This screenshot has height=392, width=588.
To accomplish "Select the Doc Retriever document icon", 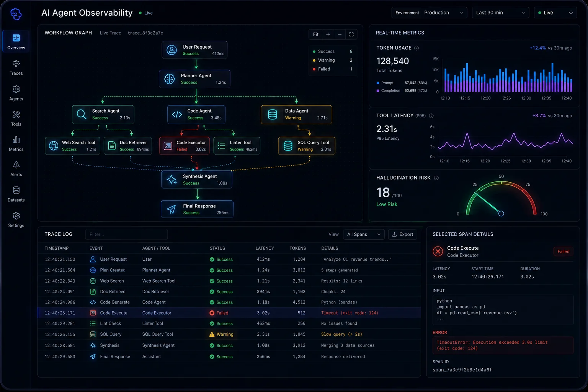I will click(x=112, y=145).
